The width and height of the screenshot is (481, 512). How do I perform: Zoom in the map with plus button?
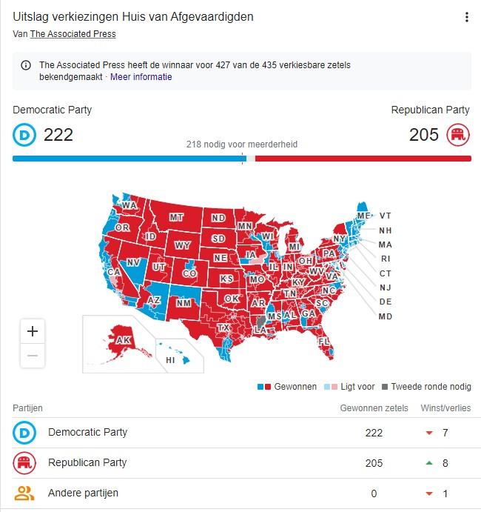pyautogui.click(x=33, y=331)
